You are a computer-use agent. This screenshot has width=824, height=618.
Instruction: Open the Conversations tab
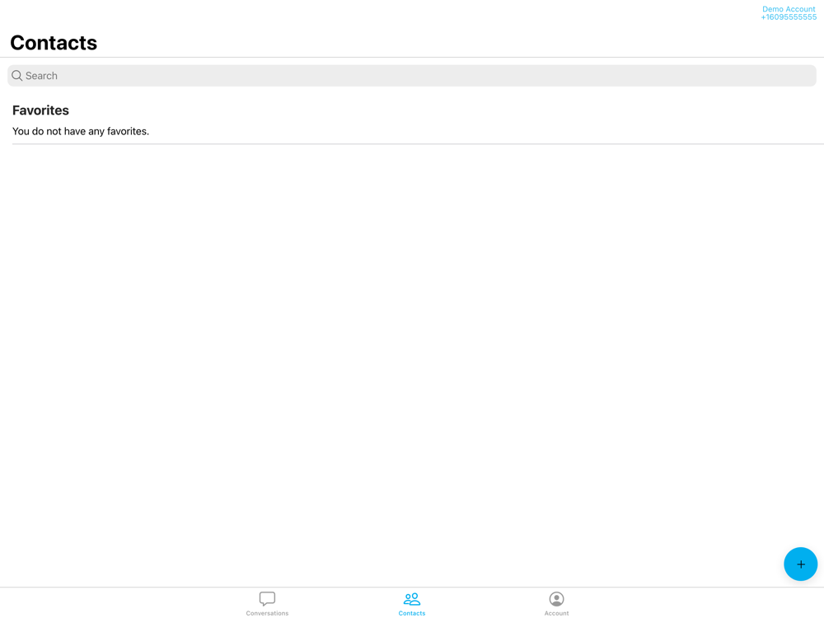[x=267, y=603]
